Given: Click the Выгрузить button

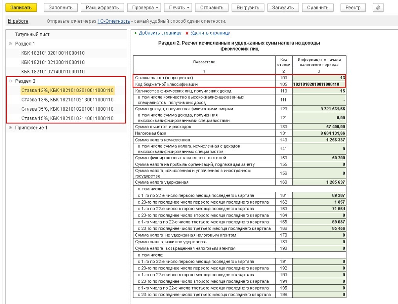Looking at the screenshot, I should (248, 7).
